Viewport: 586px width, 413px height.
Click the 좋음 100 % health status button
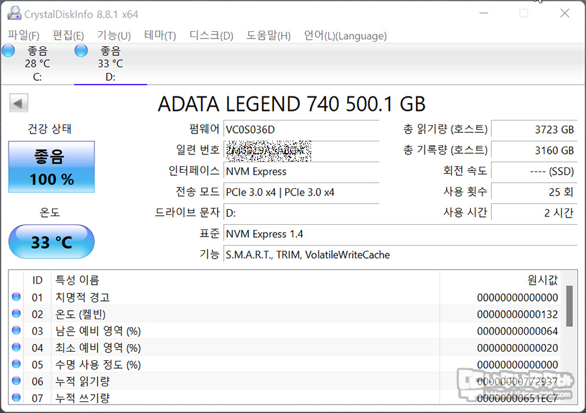click(51, 167)
